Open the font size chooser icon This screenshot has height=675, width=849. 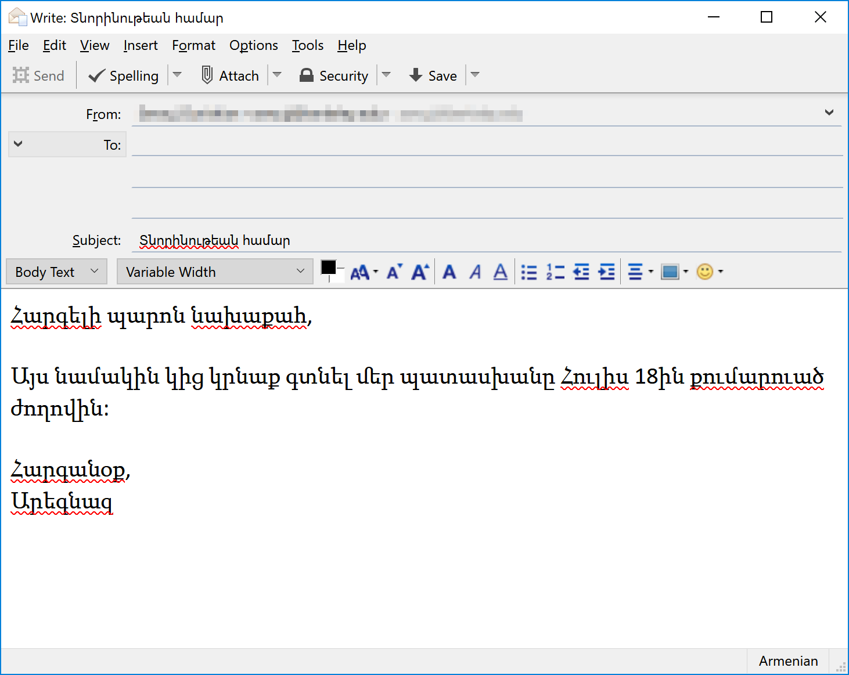(x=364, y=272)
